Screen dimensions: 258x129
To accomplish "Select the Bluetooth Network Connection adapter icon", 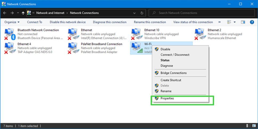I will (10, 34).
